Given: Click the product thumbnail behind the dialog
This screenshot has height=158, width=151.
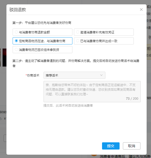Looking at the screenshot, I should (4, 58).
